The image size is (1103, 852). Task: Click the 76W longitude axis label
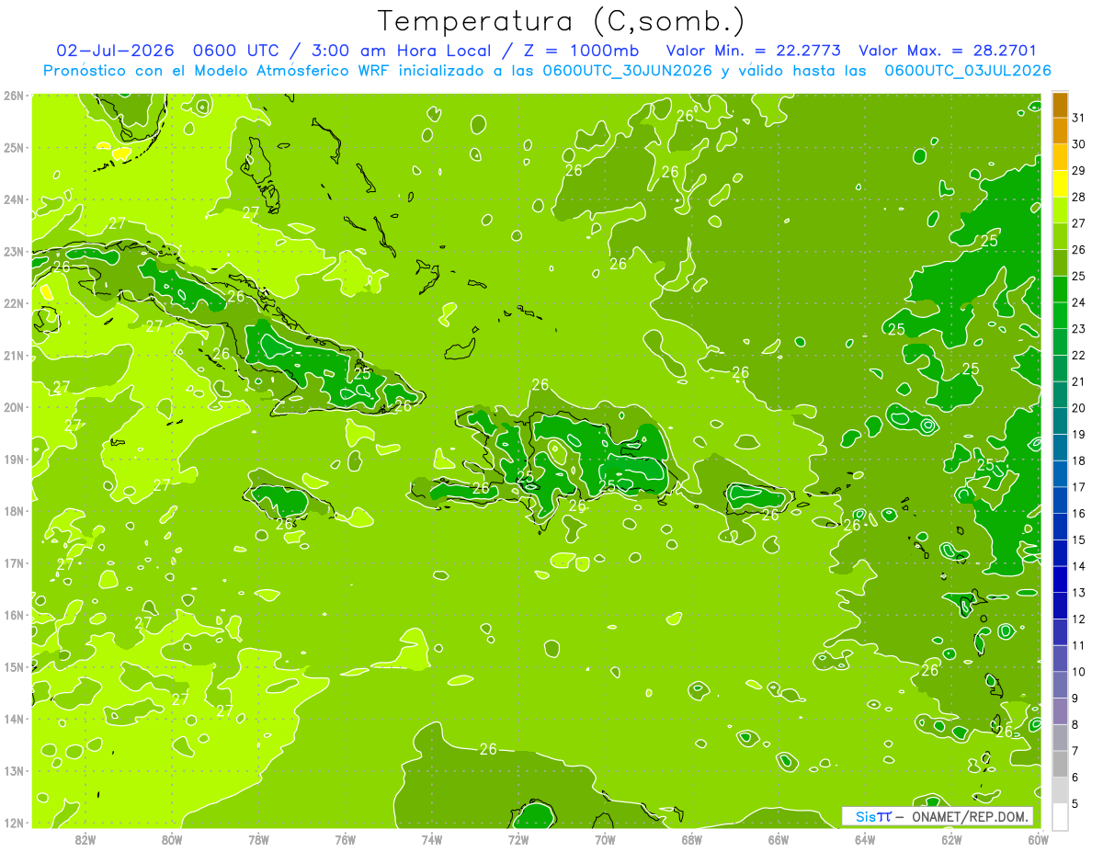tap(345, 839)
